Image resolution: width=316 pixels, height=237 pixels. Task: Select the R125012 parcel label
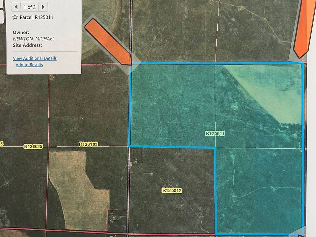(x=172, y=191)
